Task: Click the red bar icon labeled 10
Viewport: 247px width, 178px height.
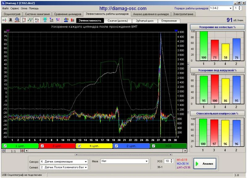Action: pos(73,20)
